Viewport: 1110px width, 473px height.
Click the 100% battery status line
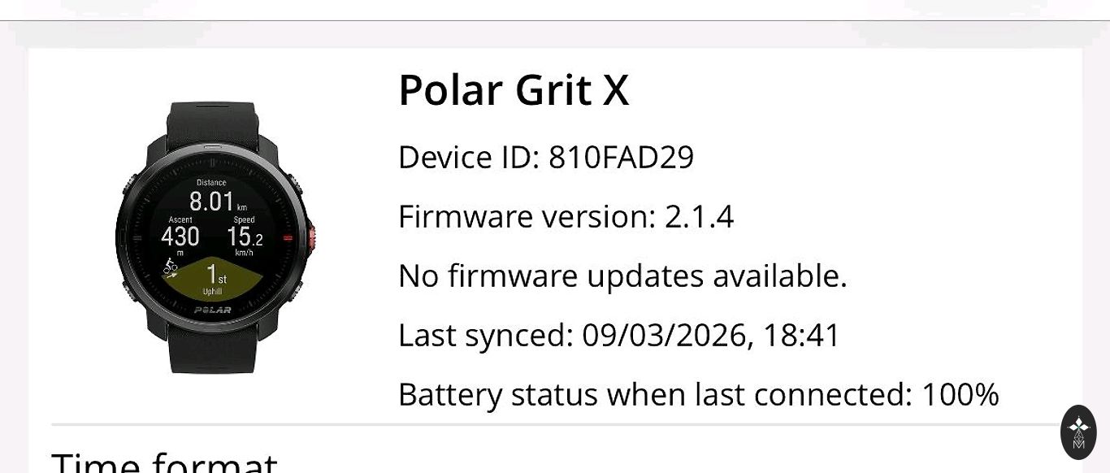(698, 395)
